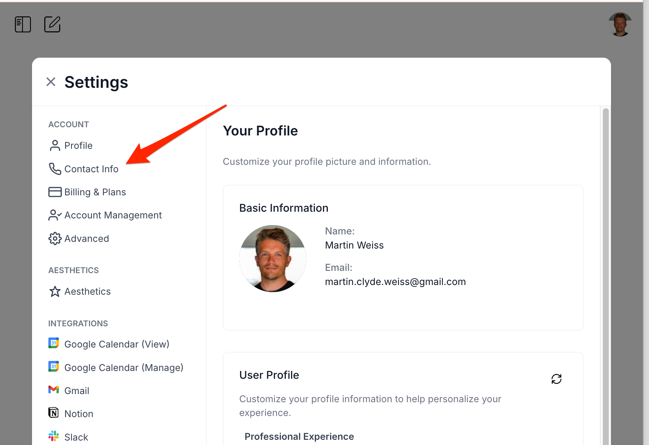Click the Advanced gear icon
Screen dimensions: 649x445
coord(55,238)
